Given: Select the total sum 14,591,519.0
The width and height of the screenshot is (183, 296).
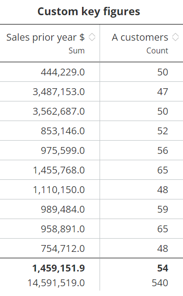Looking at the screenshot, I should (x=56, y=283).
